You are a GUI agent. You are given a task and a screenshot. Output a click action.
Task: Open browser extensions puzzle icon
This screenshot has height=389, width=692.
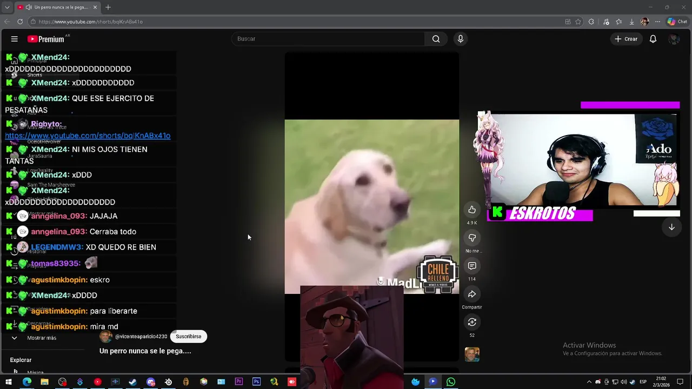click(x=591, y=22)
